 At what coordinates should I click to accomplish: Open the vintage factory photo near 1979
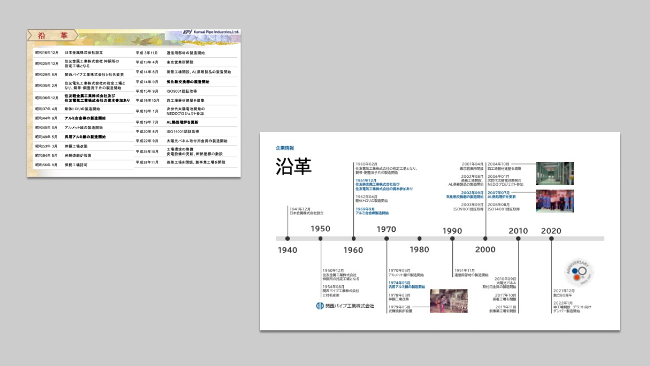point(448,301)
